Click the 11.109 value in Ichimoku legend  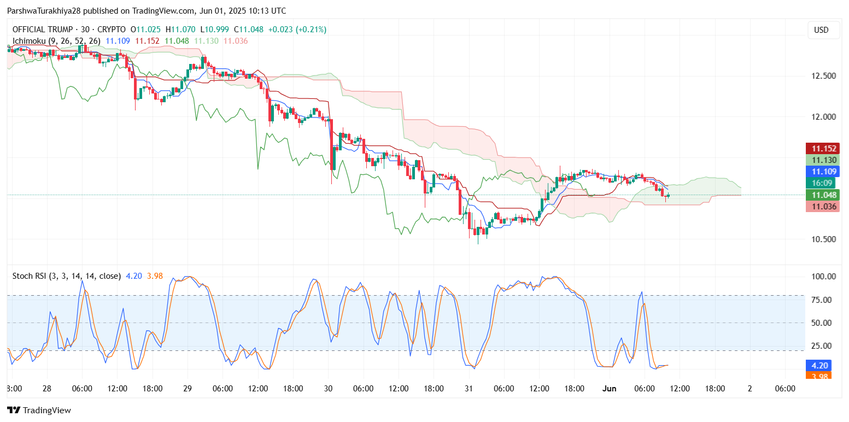click(118, 40)
